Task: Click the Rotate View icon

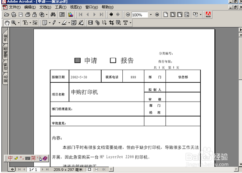Action: tap(195, 14)
